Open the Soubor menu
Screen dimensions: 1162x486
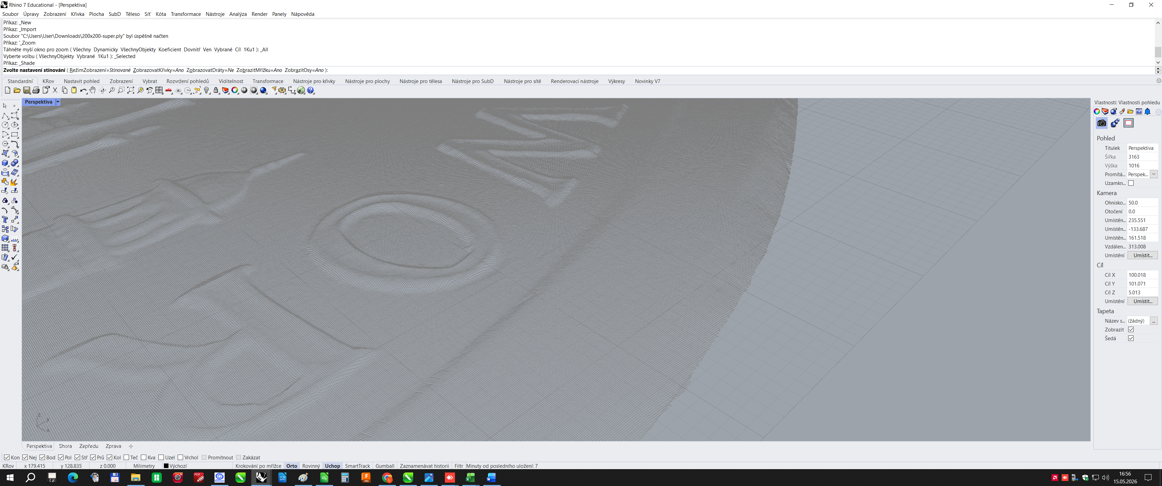[10, 14]
